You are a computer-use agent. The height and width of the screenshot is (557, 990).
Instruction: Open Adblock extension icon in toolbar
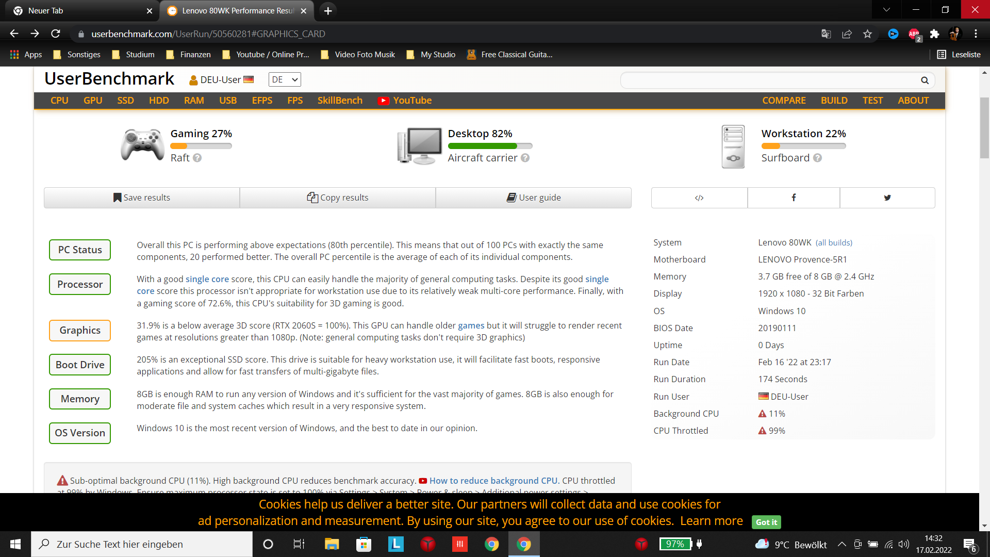click(914, 34)
